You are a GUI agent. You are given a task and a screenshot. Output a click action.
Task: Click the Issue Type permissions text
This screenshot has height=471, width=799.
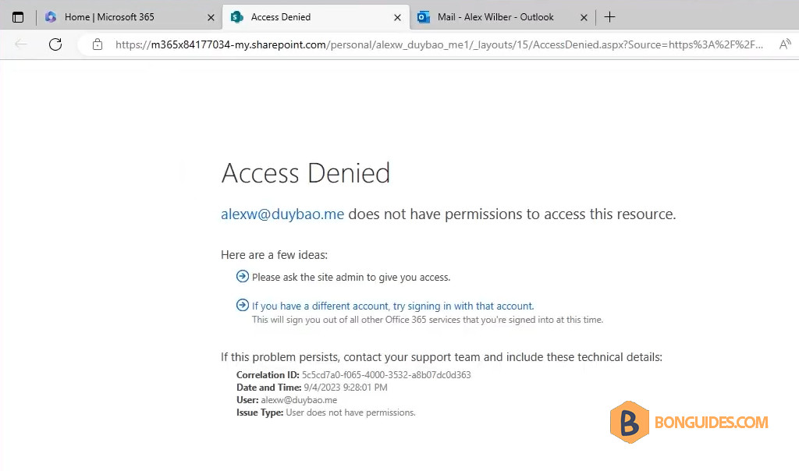[x=350, y=413]
